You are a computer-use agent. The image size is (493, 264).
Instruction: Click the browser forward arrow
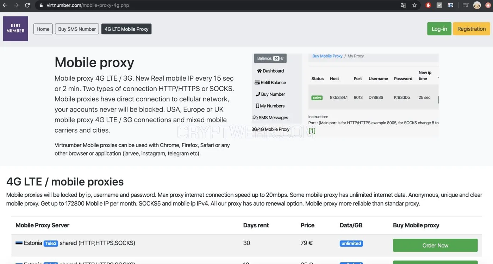click(16, 5)
